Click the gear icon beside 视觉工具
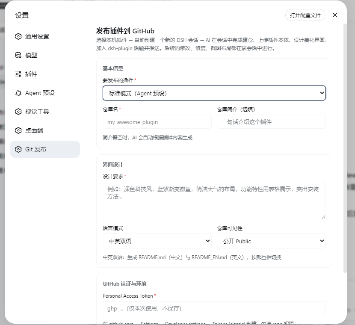This screenshot has height=325, width=355. coord(18,112)
